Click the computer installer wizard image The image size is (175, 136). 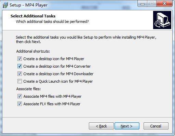(162, 20)
